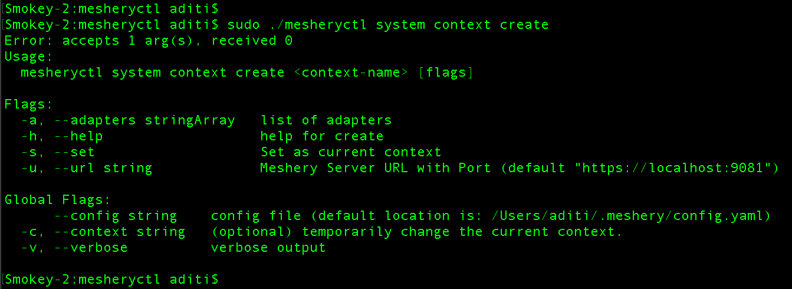Viewport: 792px width, 289px height.
Task: Click the first empty 'Smokey-2:mesheryctl aditi$' prompt
Action: [111, 8]
